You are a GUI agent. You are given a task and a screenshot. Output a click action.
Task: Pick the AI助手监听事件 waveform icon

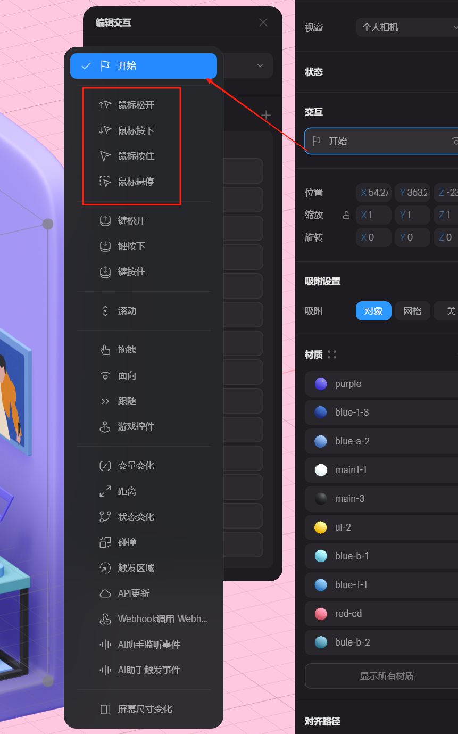tap(105, 645)
